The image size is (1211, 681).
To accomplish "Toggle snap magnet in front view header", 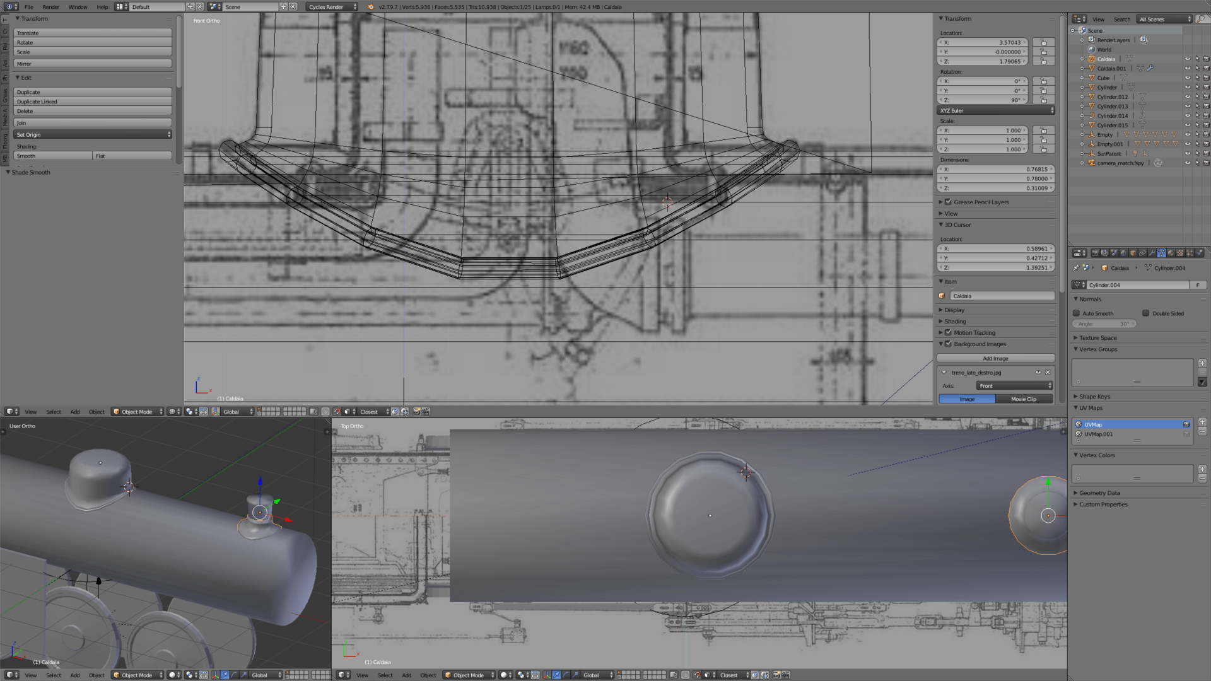I will [337, 412].
